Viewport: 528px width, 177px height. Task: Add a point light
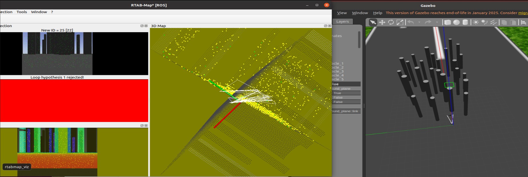pyautogui.click(x=476, y=22)
